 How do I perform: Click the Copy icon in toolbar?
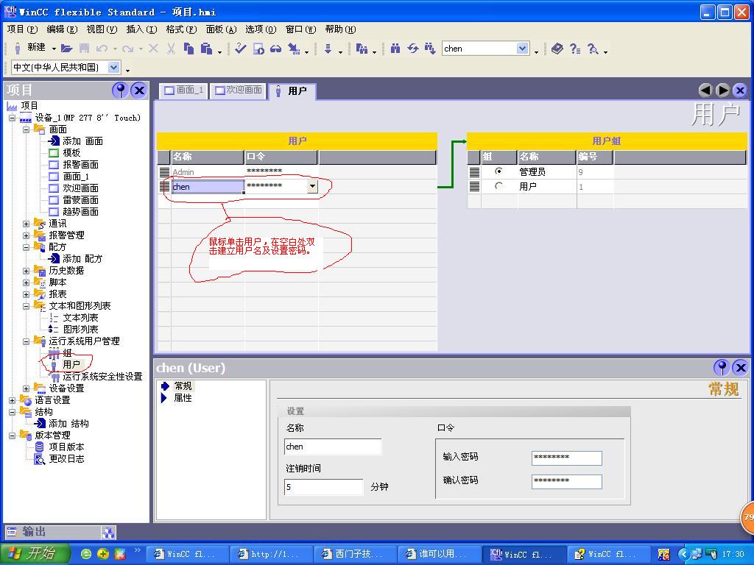coord(189,48)
